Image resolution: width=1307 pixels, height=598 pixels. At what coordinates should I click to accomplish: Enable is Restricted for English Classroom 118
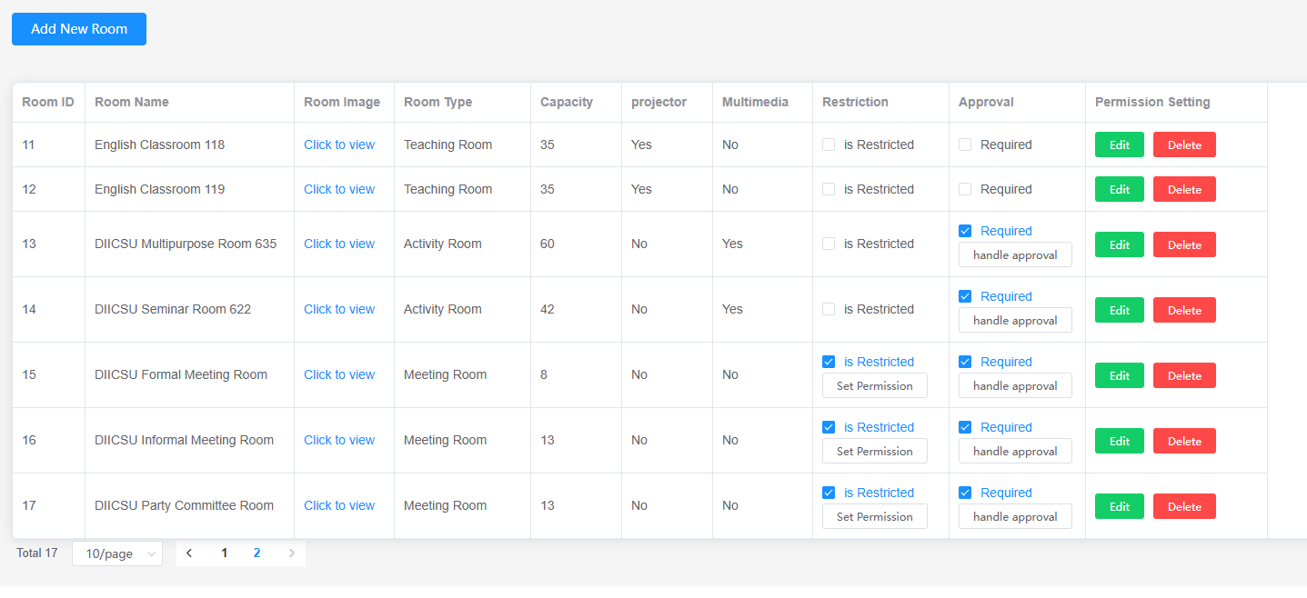click(x=829, y=145)
